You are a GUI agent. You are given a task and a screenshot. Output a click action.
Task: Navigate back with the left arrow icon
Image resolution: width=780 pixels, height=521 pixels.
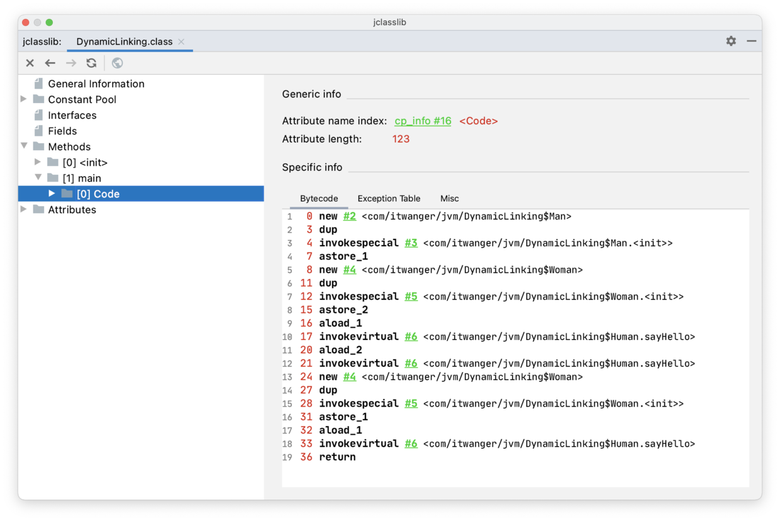(50, 63)
